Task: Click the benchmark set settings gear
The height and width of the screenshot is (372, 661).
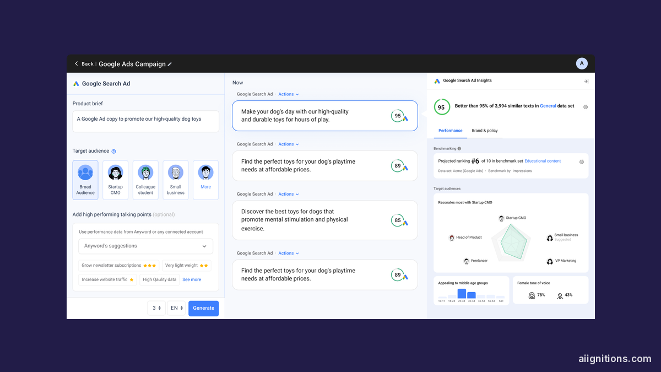Action: point(582,161)
